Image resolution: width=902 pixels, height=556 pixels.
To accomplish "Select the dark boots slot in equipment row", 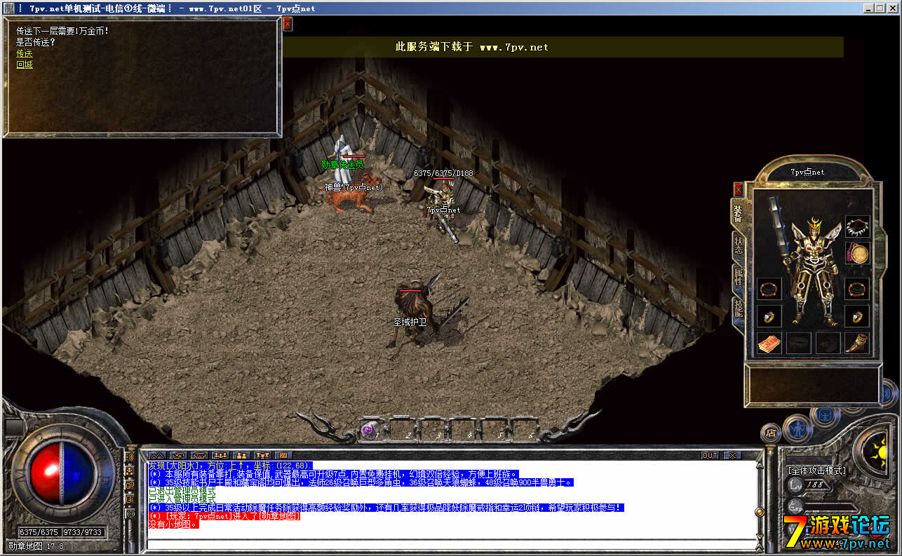I will coord(828,344).
